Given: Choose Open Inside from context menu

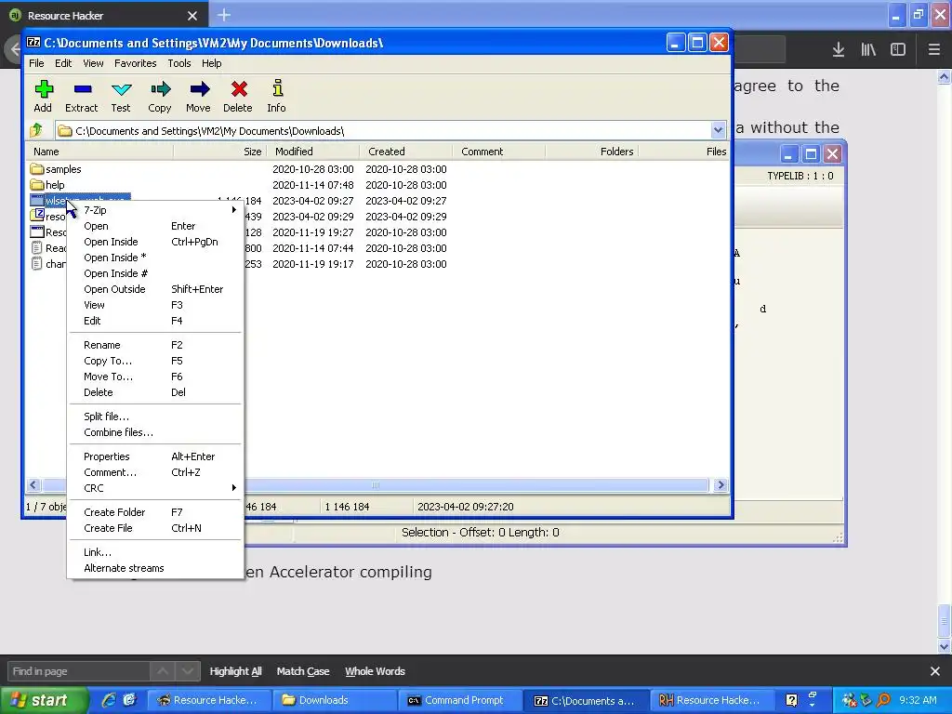Looking at the screenshot, I should point(155,242).
